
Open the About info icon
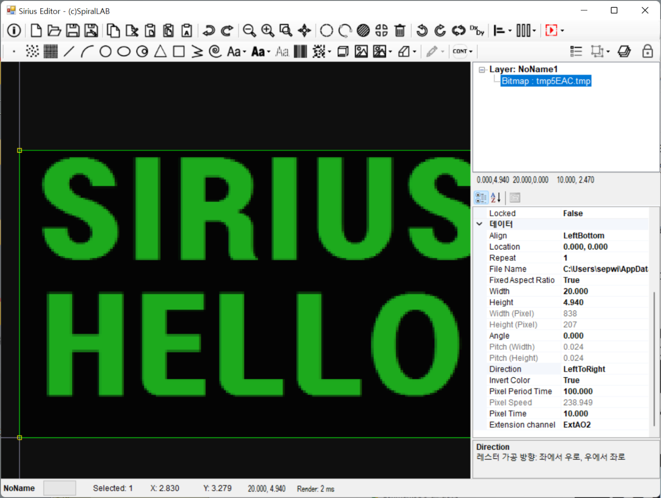pos(14,30)
